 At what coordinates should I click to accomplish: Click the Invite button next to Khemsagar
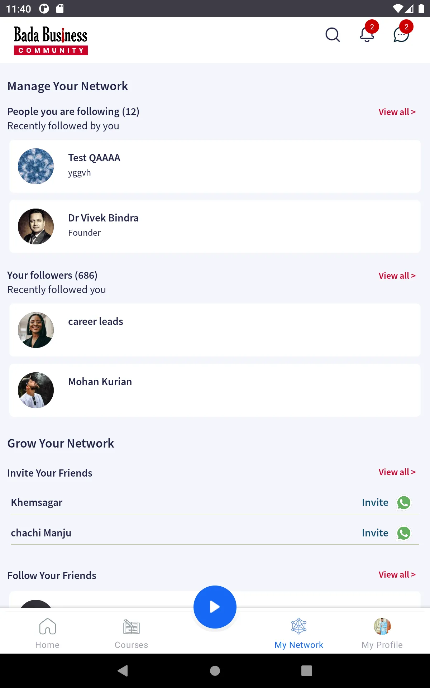(375, 502)
